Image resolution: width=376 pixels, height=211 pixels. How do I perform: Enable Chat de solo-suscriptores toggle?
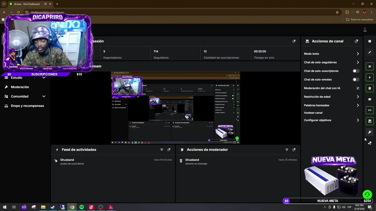(356, 71)
